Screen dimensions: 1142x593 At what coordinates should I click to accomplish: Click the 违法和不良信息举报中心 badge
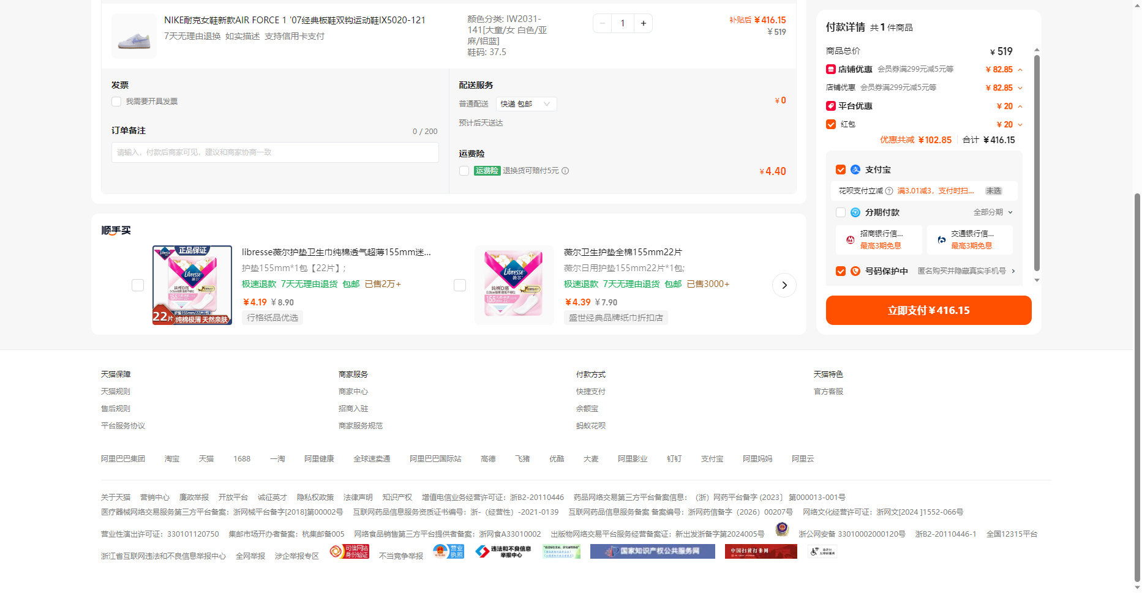(503, 551)
